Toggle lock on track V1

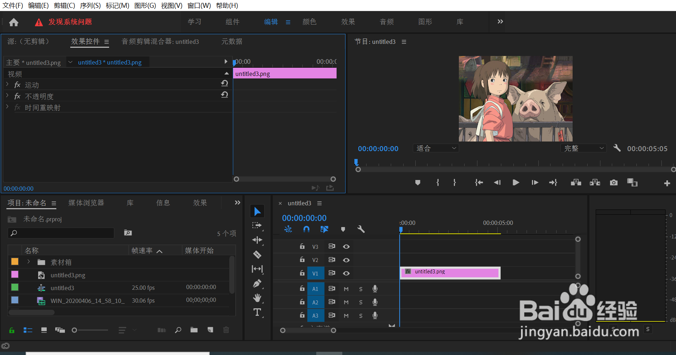(x=302, y=273)
